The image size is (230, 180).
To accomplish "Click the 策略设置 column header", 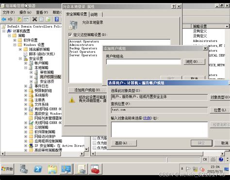I will [x=208, y=26].
